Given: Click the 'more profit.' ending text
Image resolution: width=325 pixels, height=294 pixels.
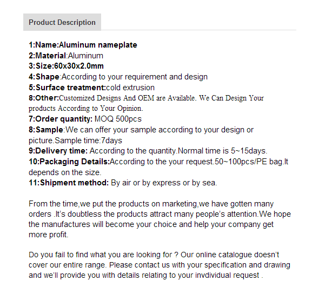Looking at the screenshot, I should click(x=48, y=235).
